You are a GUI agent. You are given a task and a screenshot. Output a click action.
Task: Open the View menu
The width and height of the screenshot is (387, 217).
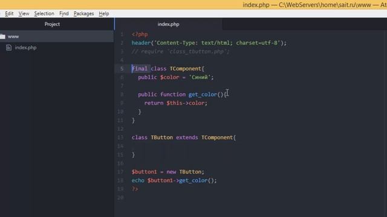24,13
